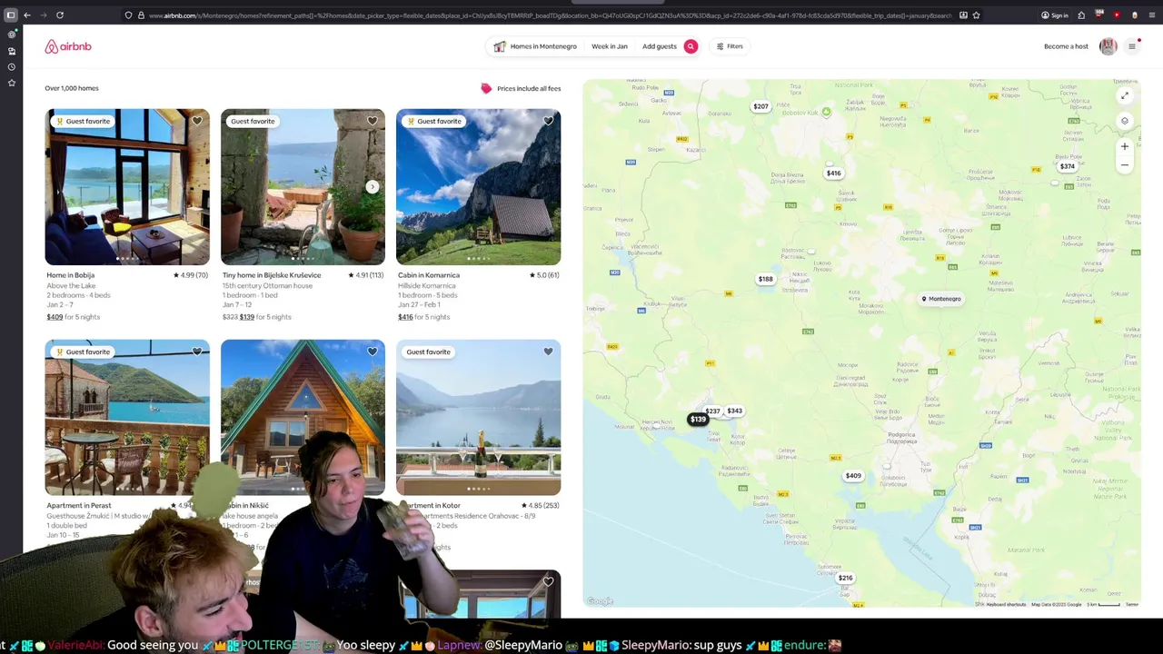1163x654 pixels.
Task: Select the $216 map price marker
Action: [845, 578]
